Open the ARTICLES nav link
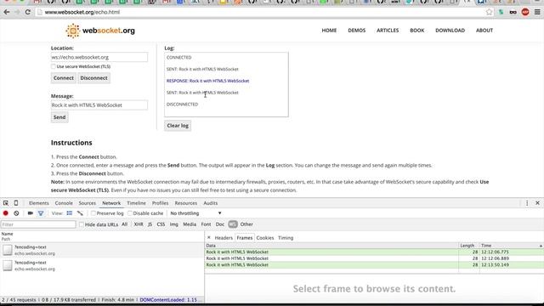 (388, 31)
